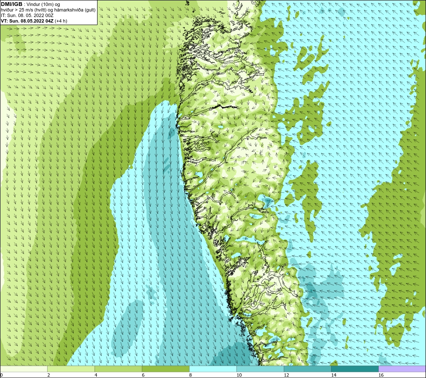Click the legend tick label 0
This screenshot has width=426, height=378.
tap(1, 375)
